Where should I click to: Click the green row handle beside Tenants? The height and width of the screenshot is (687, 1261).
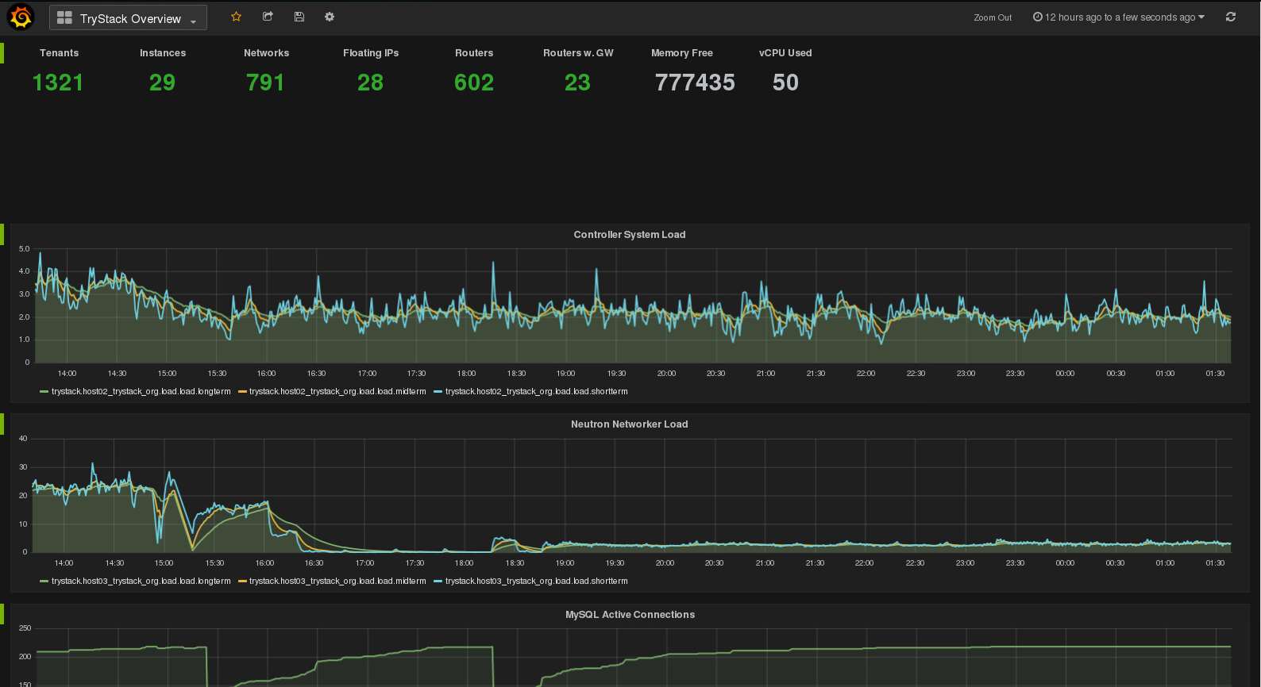2,53
